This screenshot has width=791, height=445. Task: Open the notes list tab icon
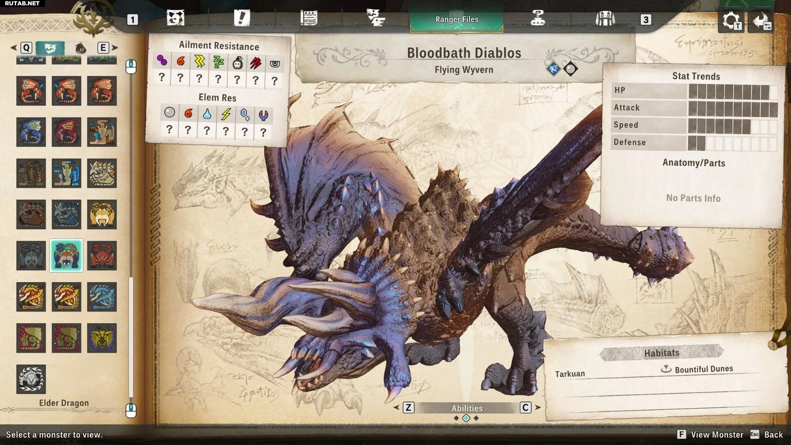[309, 18]
